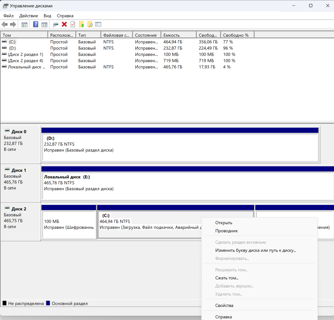The width and height of the screenshot is (334, 320).
Task: Open Help via the blue question mark icon
Action: tap(36, 24)
